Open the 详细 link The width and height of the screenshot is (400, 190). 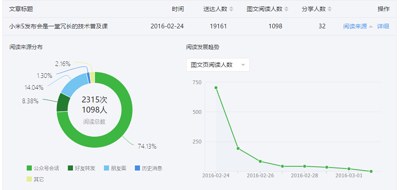383,26
